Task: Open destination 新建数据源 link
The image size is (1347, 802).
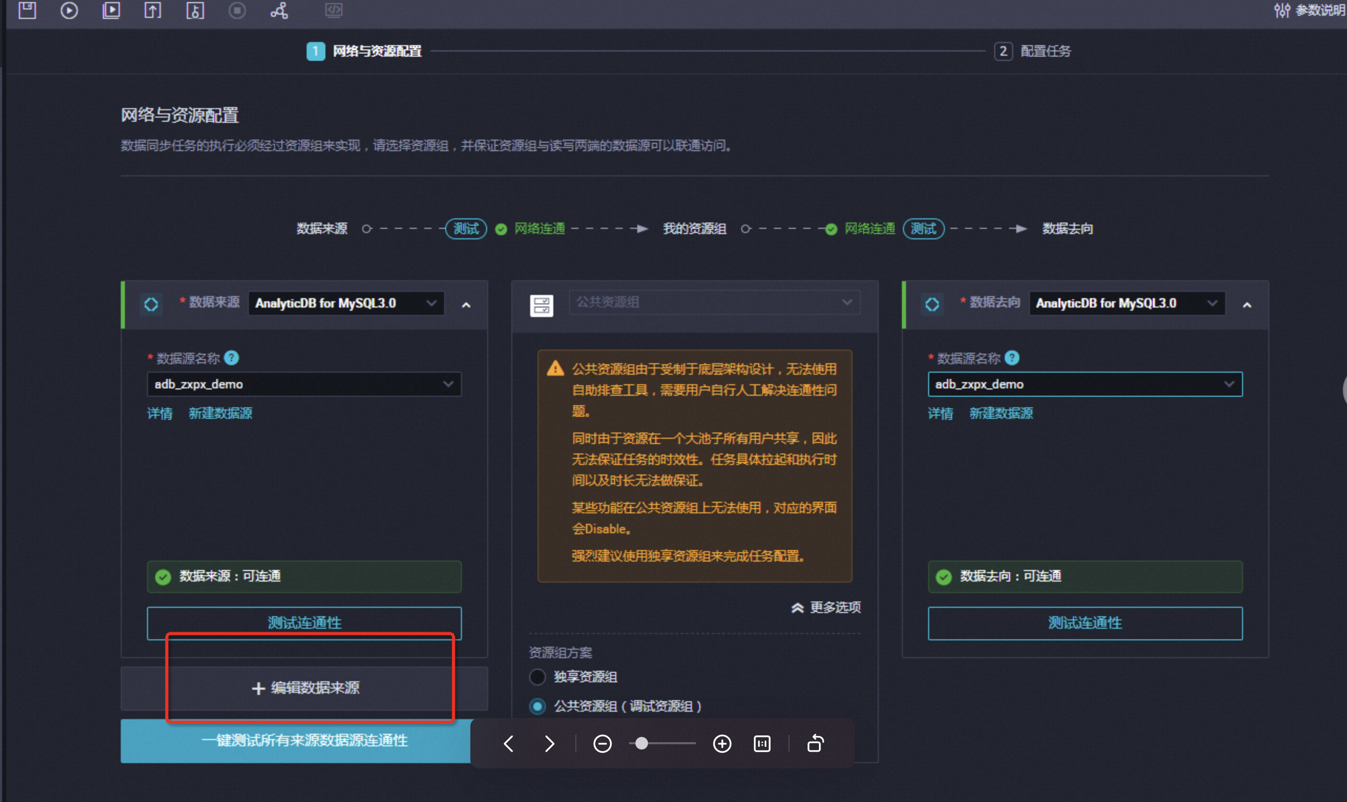Action: pyautogui.click(x=1001, y=414)
